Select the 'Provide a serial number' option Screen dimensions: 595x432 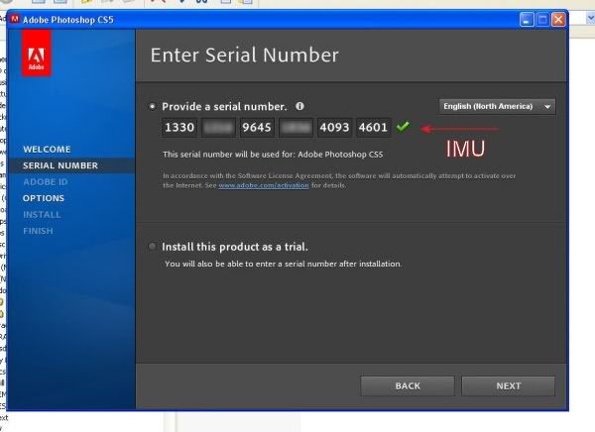point(152,106)
